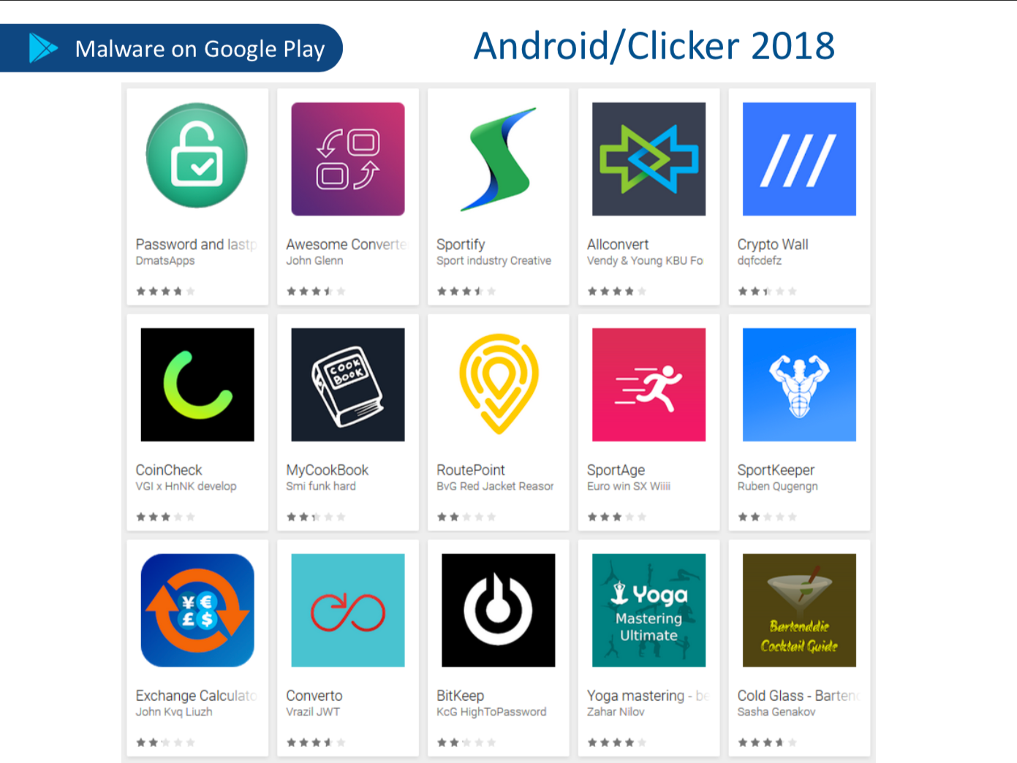1017x763 pixels.
Task: Open the green padlock Password app icon
Action: 197,156
